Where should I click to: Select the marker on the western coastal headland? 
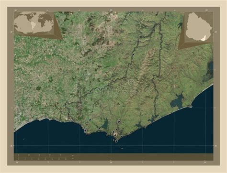[x=85, y=130]
